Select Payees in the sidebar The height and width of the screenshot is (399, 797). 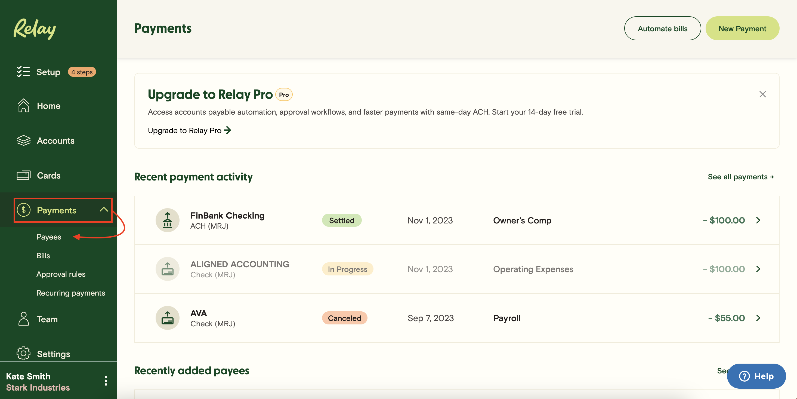tap(49, 237)
